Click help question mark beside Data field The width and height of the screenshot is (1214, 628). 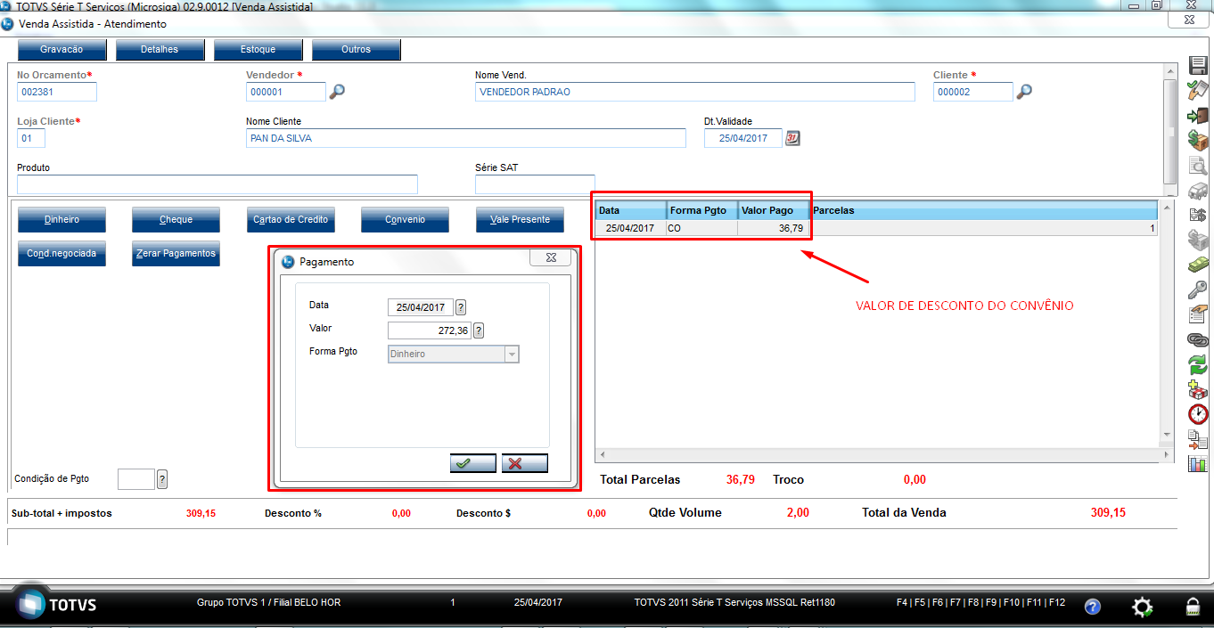click(x=461, y=307)
